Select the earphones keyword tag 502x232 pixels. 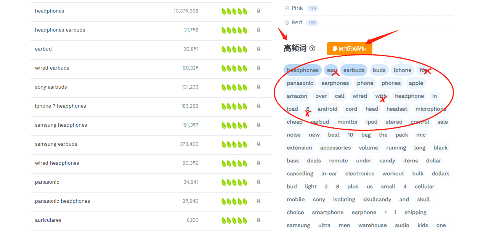tap(335, 83)
